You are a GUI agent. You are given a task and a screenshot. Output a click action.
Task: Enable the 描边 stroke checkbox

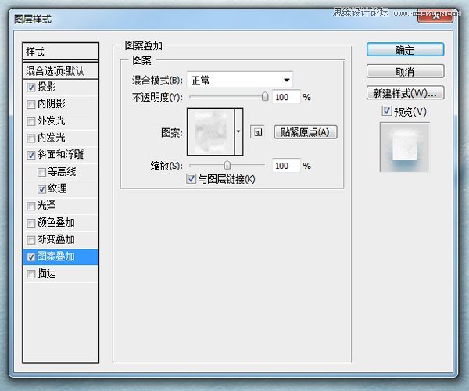pos(31,274)
